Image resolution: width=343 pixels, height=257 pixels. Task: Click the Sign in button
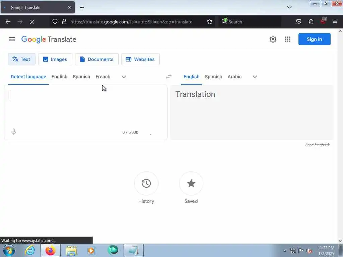(314, 39)
